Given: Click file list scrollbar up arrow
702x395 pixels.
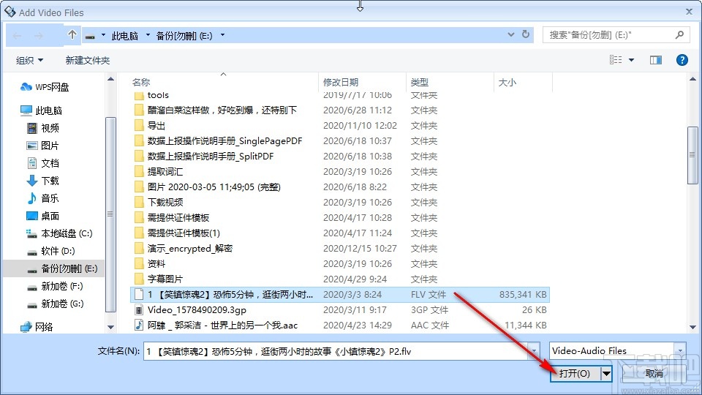Looking at the screenshot, I should [x=692, y=79].
